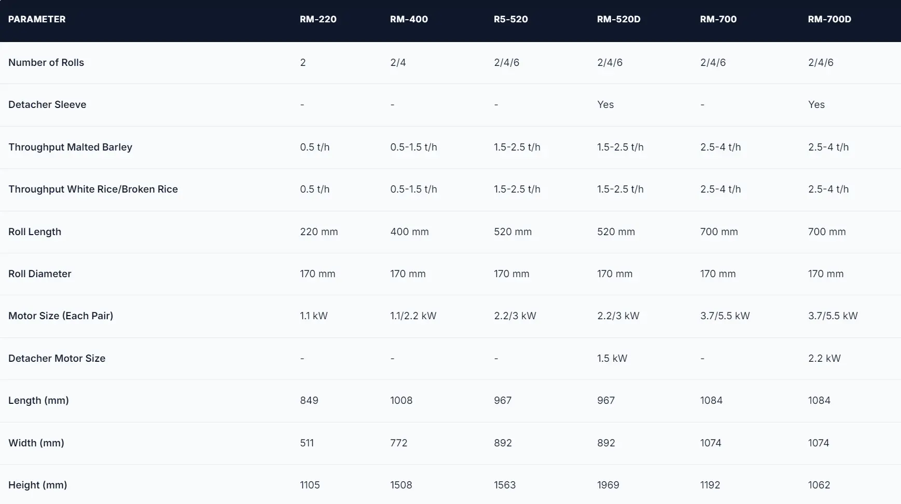The image size is (901, 504).
Task: Click the Roll Length row label
Action: pos(35,231)
